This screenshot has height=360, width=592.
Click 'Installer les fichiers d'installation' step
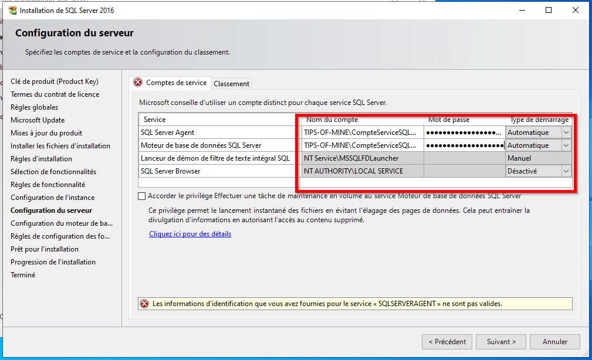[60, 145]
